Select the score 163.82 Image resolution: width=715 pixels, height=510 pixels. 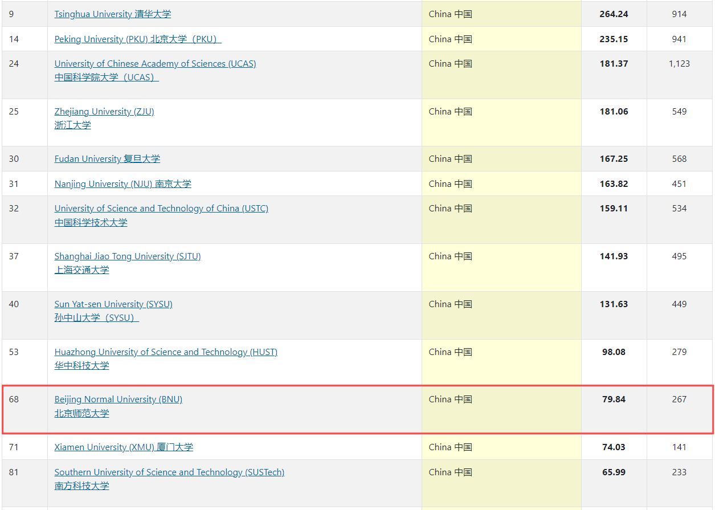click(614, 184)
